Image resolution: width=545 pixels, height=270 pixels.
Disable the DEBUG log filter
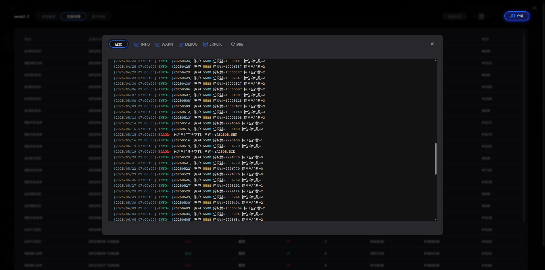[181, 44]
